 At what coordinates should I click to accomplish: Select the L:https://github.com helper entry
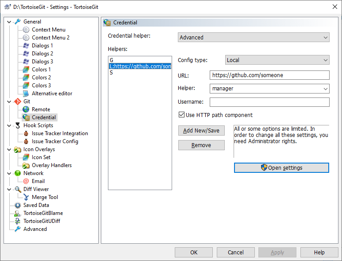pos(140,66)
